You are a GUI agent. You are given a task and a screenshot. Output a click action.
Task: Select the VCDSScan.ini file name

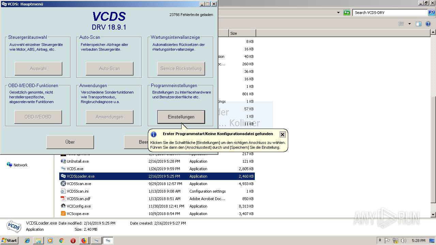78,191
